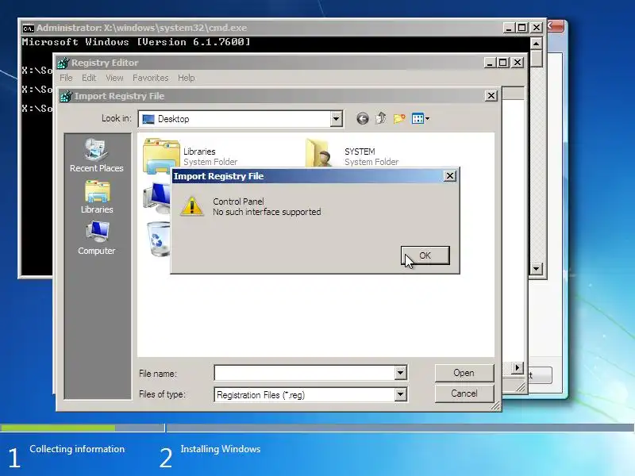The height and width of the screenshot is (476, 635).
Task: Click the 'Microsoft Windows [Version 6.1.7600]' line
Action: click(x=136, y=42)
